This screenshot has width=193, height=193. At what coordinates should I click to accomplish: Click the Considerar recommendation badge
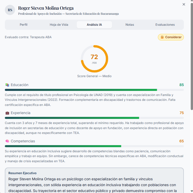pos(171,37)
